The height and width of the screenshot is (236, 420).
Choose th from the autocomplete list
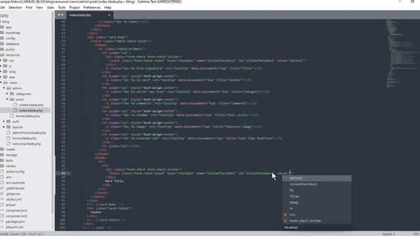(x=317, y=191)
